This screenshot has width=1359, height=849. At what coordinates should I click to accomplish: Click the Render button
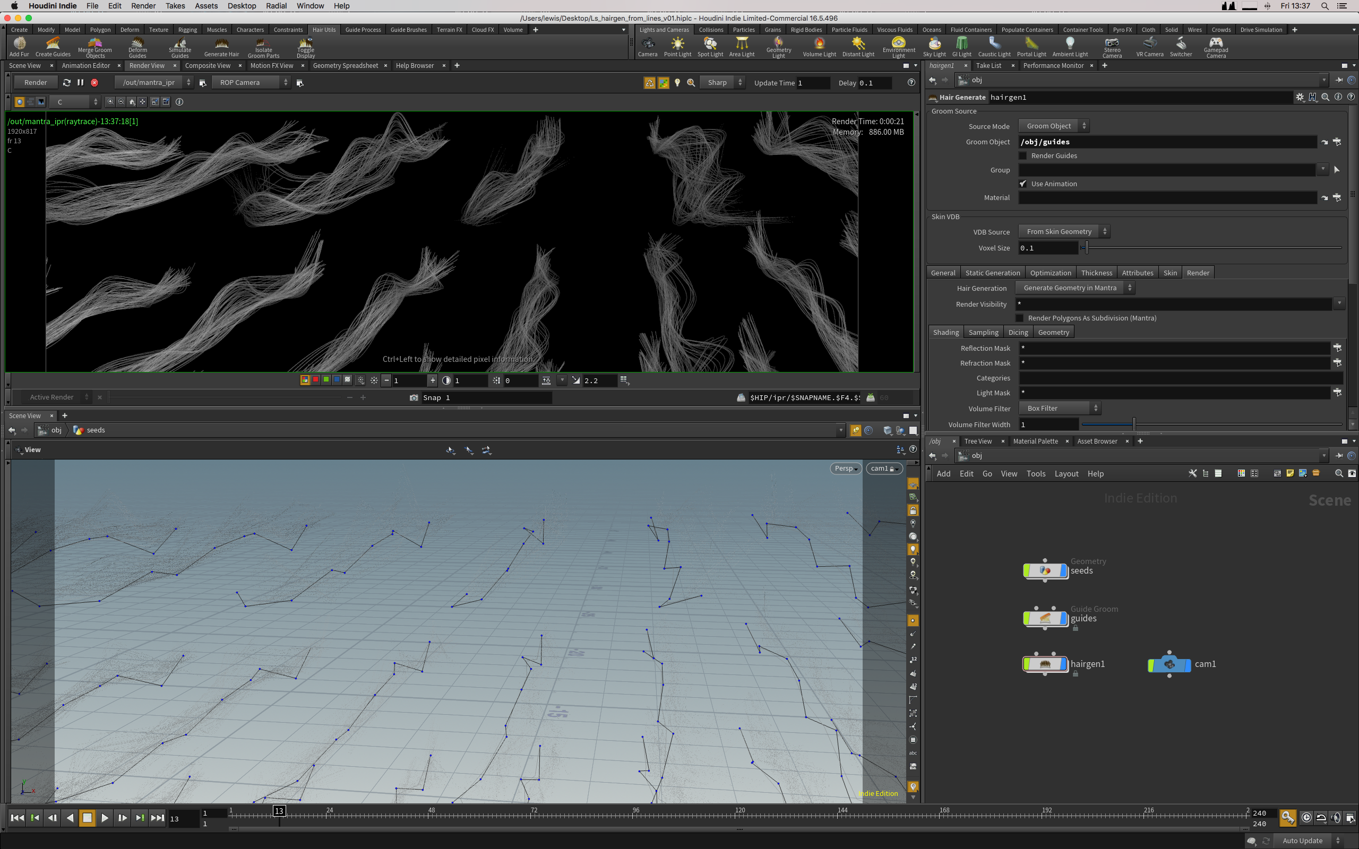pyautogui.click(x=36, y=83)
